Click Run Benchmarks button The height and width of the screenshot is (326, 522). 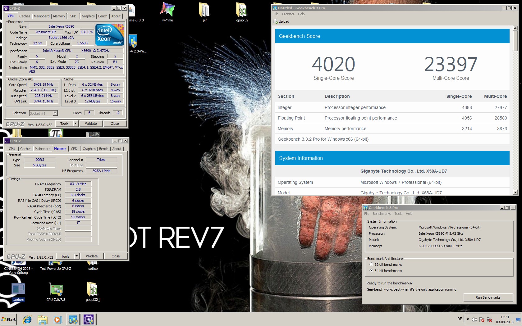pos(488,297)
